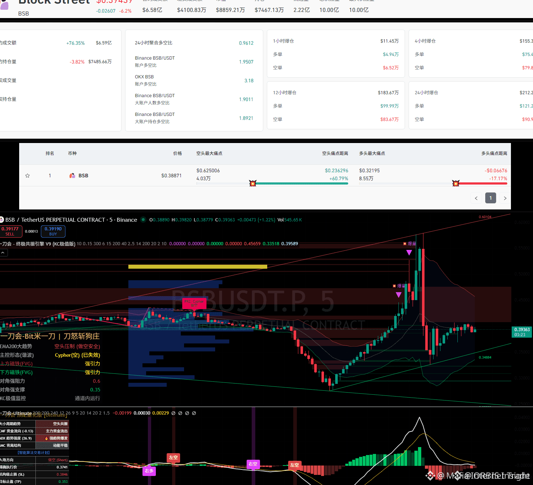Click the 24小时爆仓 card title
533x485 pixels.
pos(426,93)
